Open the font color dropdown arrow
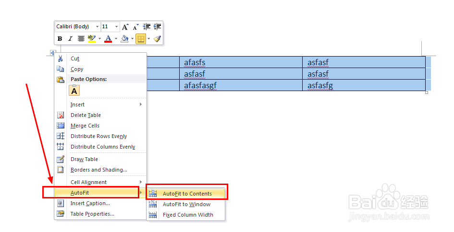The height and width of the screenshot is (232, 454). 116,39
